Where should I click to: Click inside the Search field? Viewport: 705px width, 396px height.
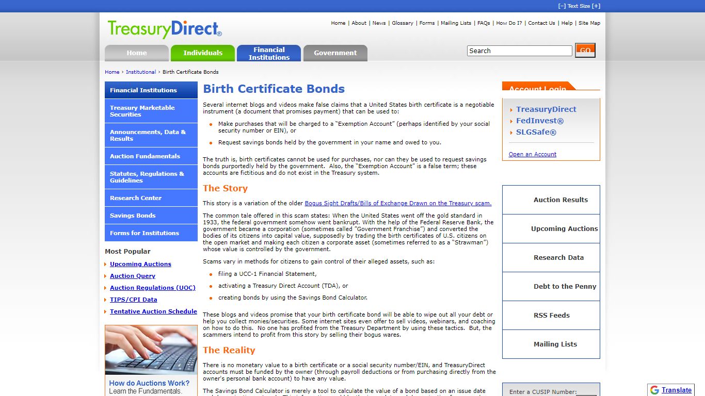(520, 51)
